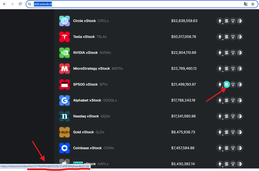Open the Ethereum chain icon for MicroStrategy xStock

[220, 68]
